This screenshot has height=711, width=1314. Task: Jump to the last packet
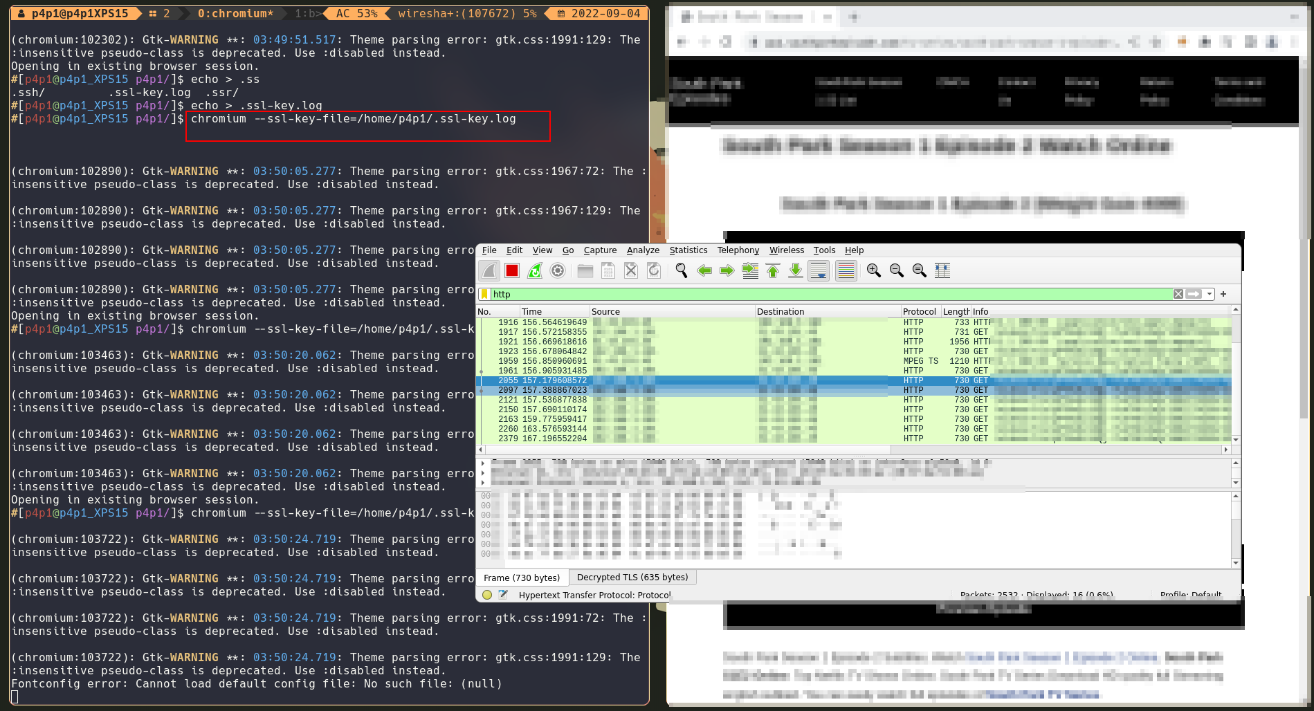(x=796, y=270)
